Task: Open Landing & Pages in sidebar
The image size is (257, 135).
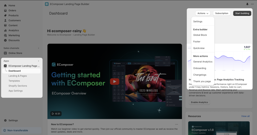Action: (18, 76)
